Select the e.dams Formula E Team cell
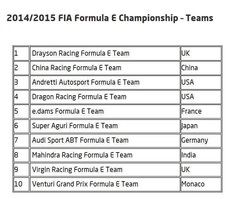This screenshot has height=199, width=227. tap(105, 112)
